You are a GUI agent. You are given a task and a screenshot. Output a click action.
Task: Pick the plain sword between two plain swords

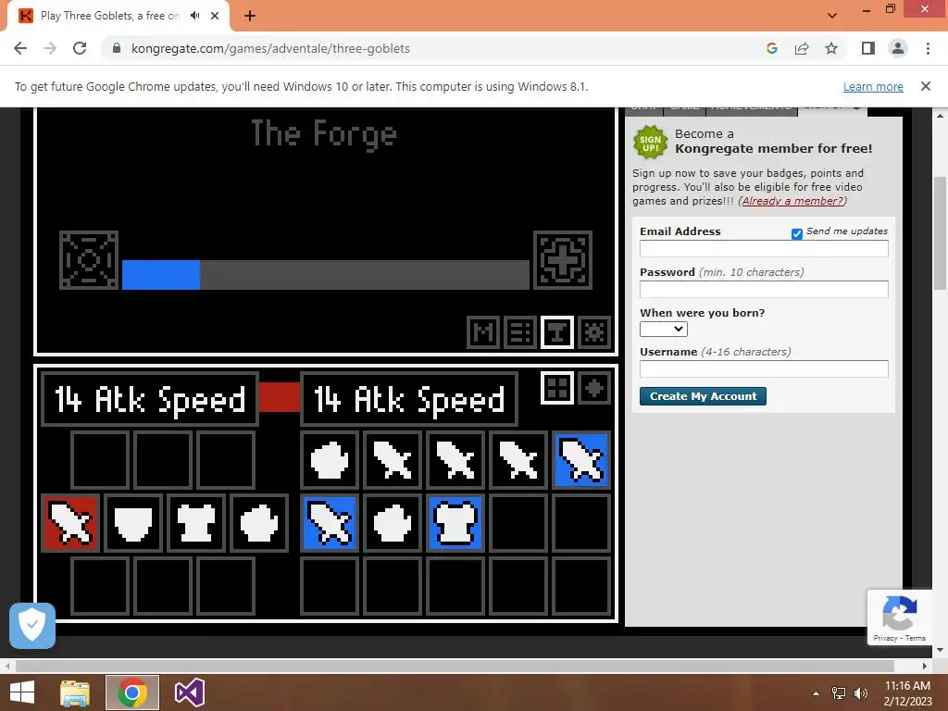(455, 460)
